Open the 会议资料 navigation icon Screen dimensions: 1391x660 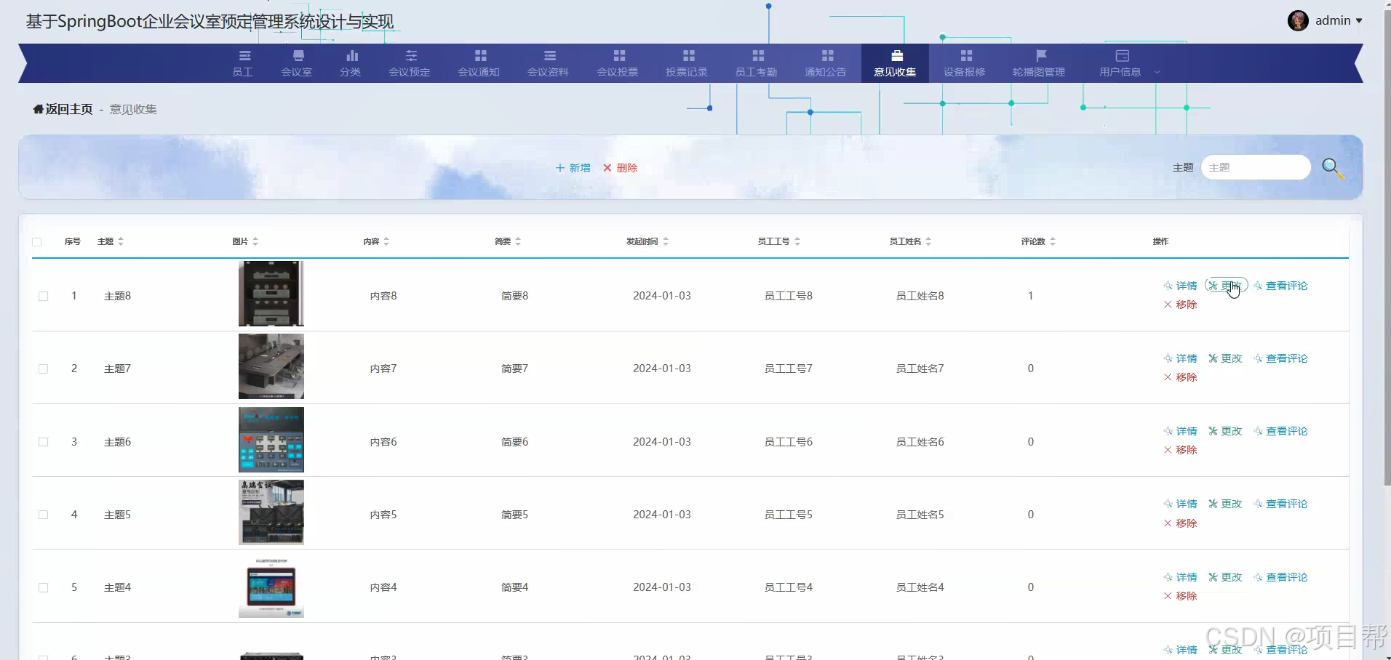click(550, 56)
